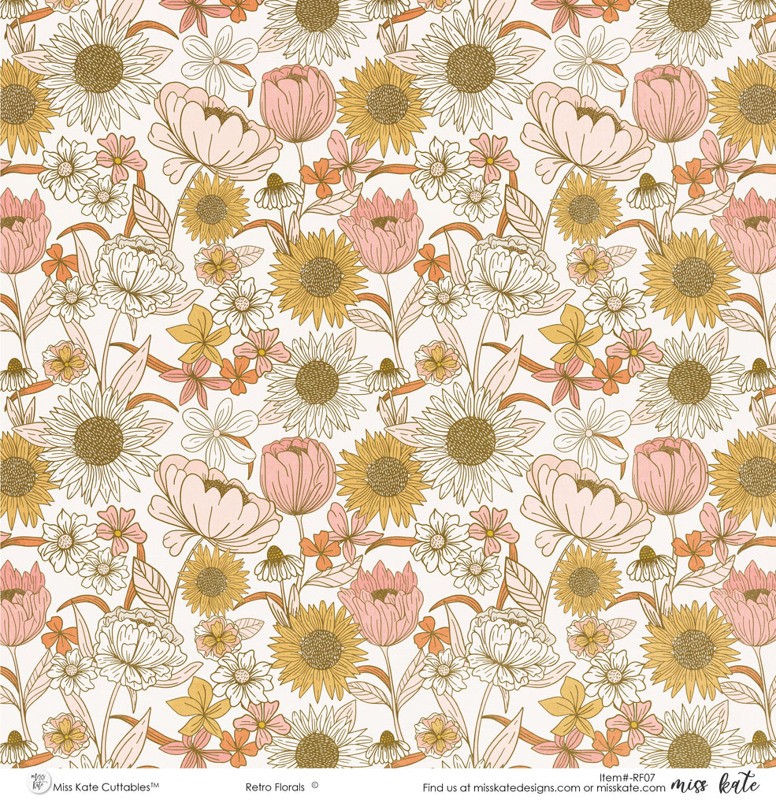Click the pink tulip bud in upper-left quadrant
The image size is (776, 807).
pos(298,103)
